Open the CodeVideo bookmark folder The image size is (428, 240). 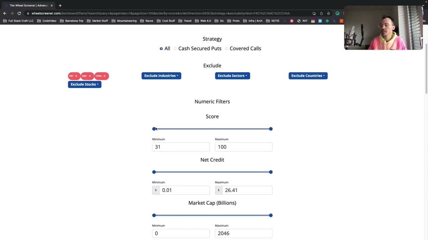46,21
